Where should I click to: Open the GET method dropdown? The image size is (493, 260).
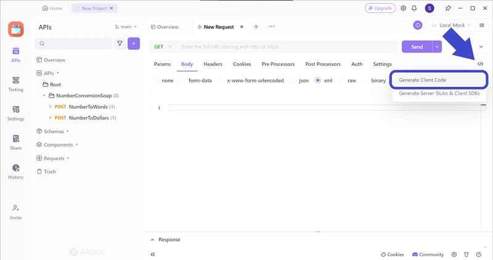click(163, 47)
